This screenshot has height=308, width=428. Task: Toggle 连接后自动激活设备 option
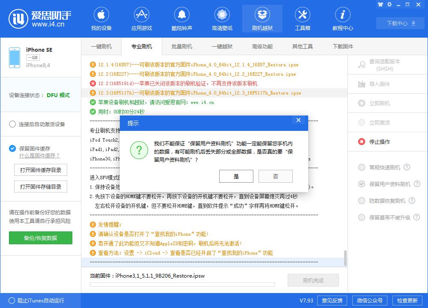click(x=12, y=124)
